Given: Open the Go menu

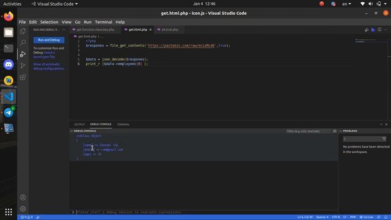Looking at the screenshot, I should tap(78, 22).
